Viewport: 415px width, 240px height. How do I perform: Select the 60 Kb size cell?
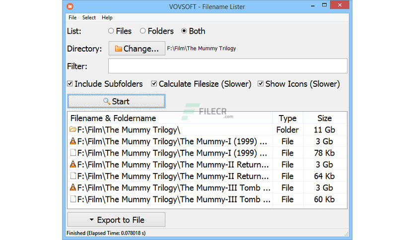pyautogui.click(x=325, y=199)
